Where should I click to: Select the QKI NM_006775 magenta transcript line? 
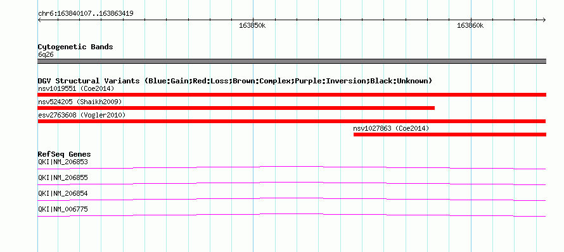click(292, 215)
